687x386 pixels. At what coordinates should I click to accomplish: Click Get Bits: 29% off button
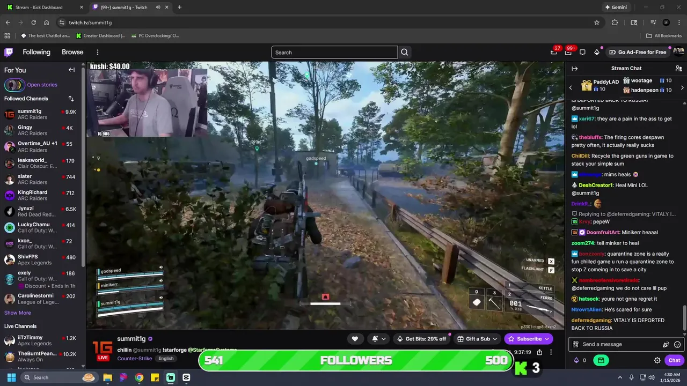[x=421, y=339]
